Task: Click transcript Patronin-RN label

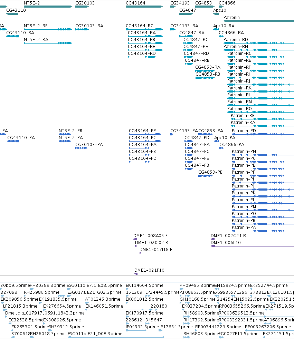Action: coord(236,47)
